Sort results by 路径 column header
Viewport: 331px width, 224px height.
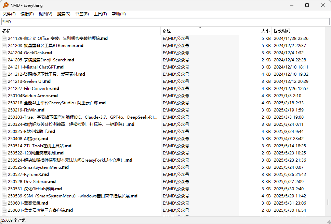200,31
